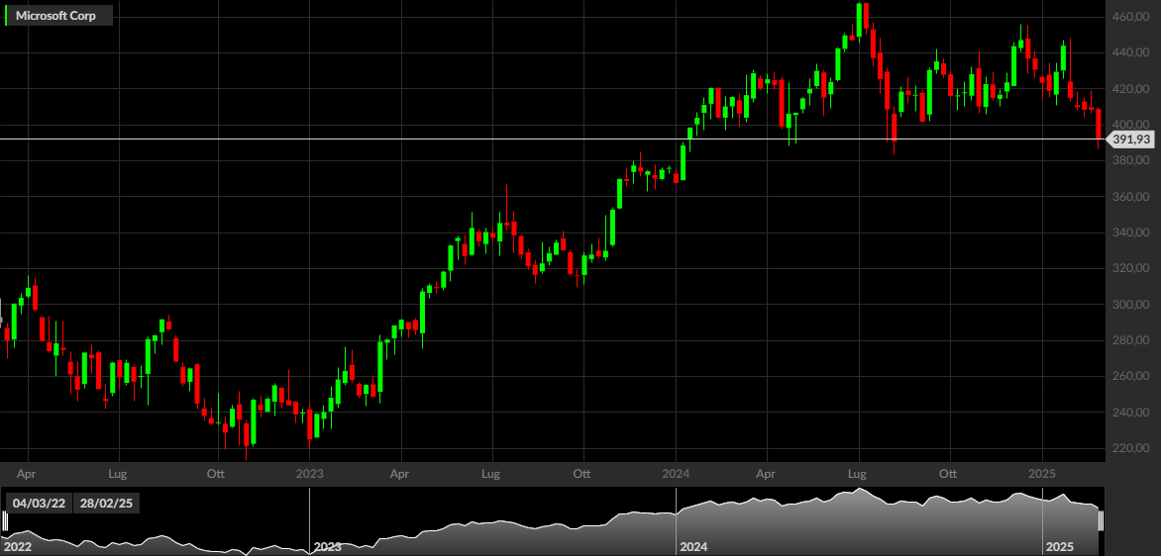The image size is (1161, 556).
Task: Click the 420,00 price axis label
Action: click(1130, 89)
